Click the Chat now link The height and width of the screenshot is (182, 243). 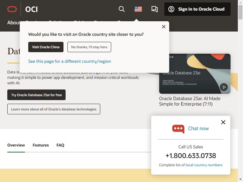pos(198,128)
